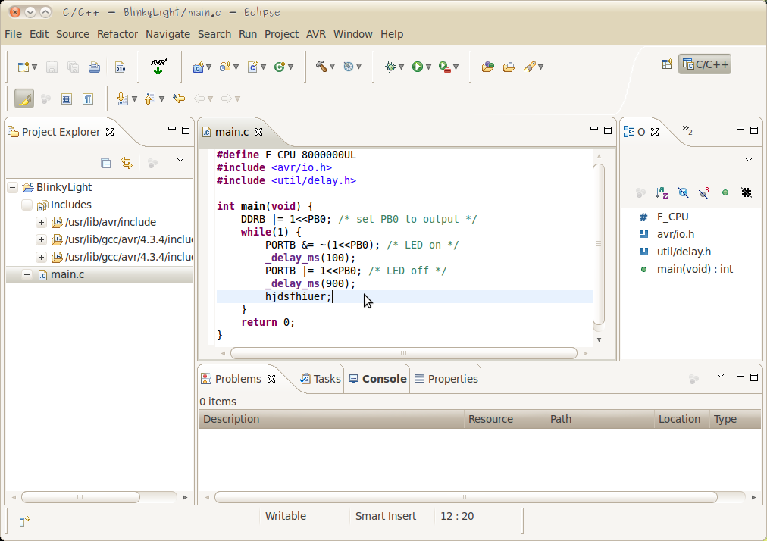Viewport: 767px width, 541px height.
Task: Toggle Mark Occurrences highlighter icon
Action: coord(24,99)
